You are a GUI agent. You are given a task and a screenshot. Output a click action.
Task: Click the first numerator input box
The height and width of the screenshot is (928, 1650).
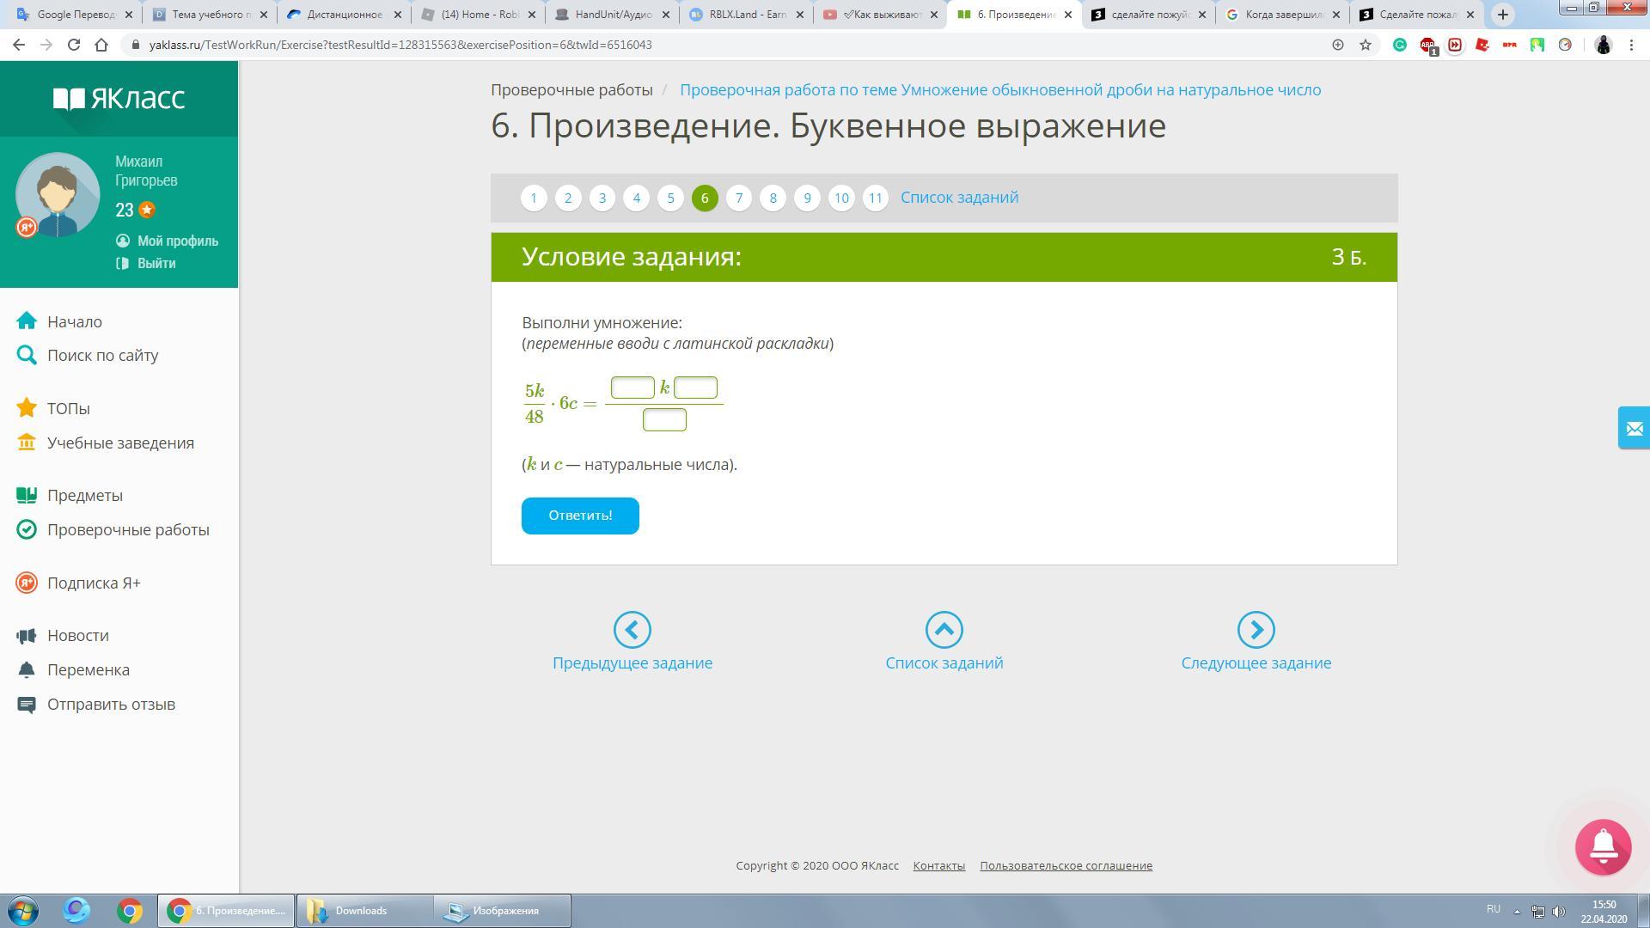[632, 388]
